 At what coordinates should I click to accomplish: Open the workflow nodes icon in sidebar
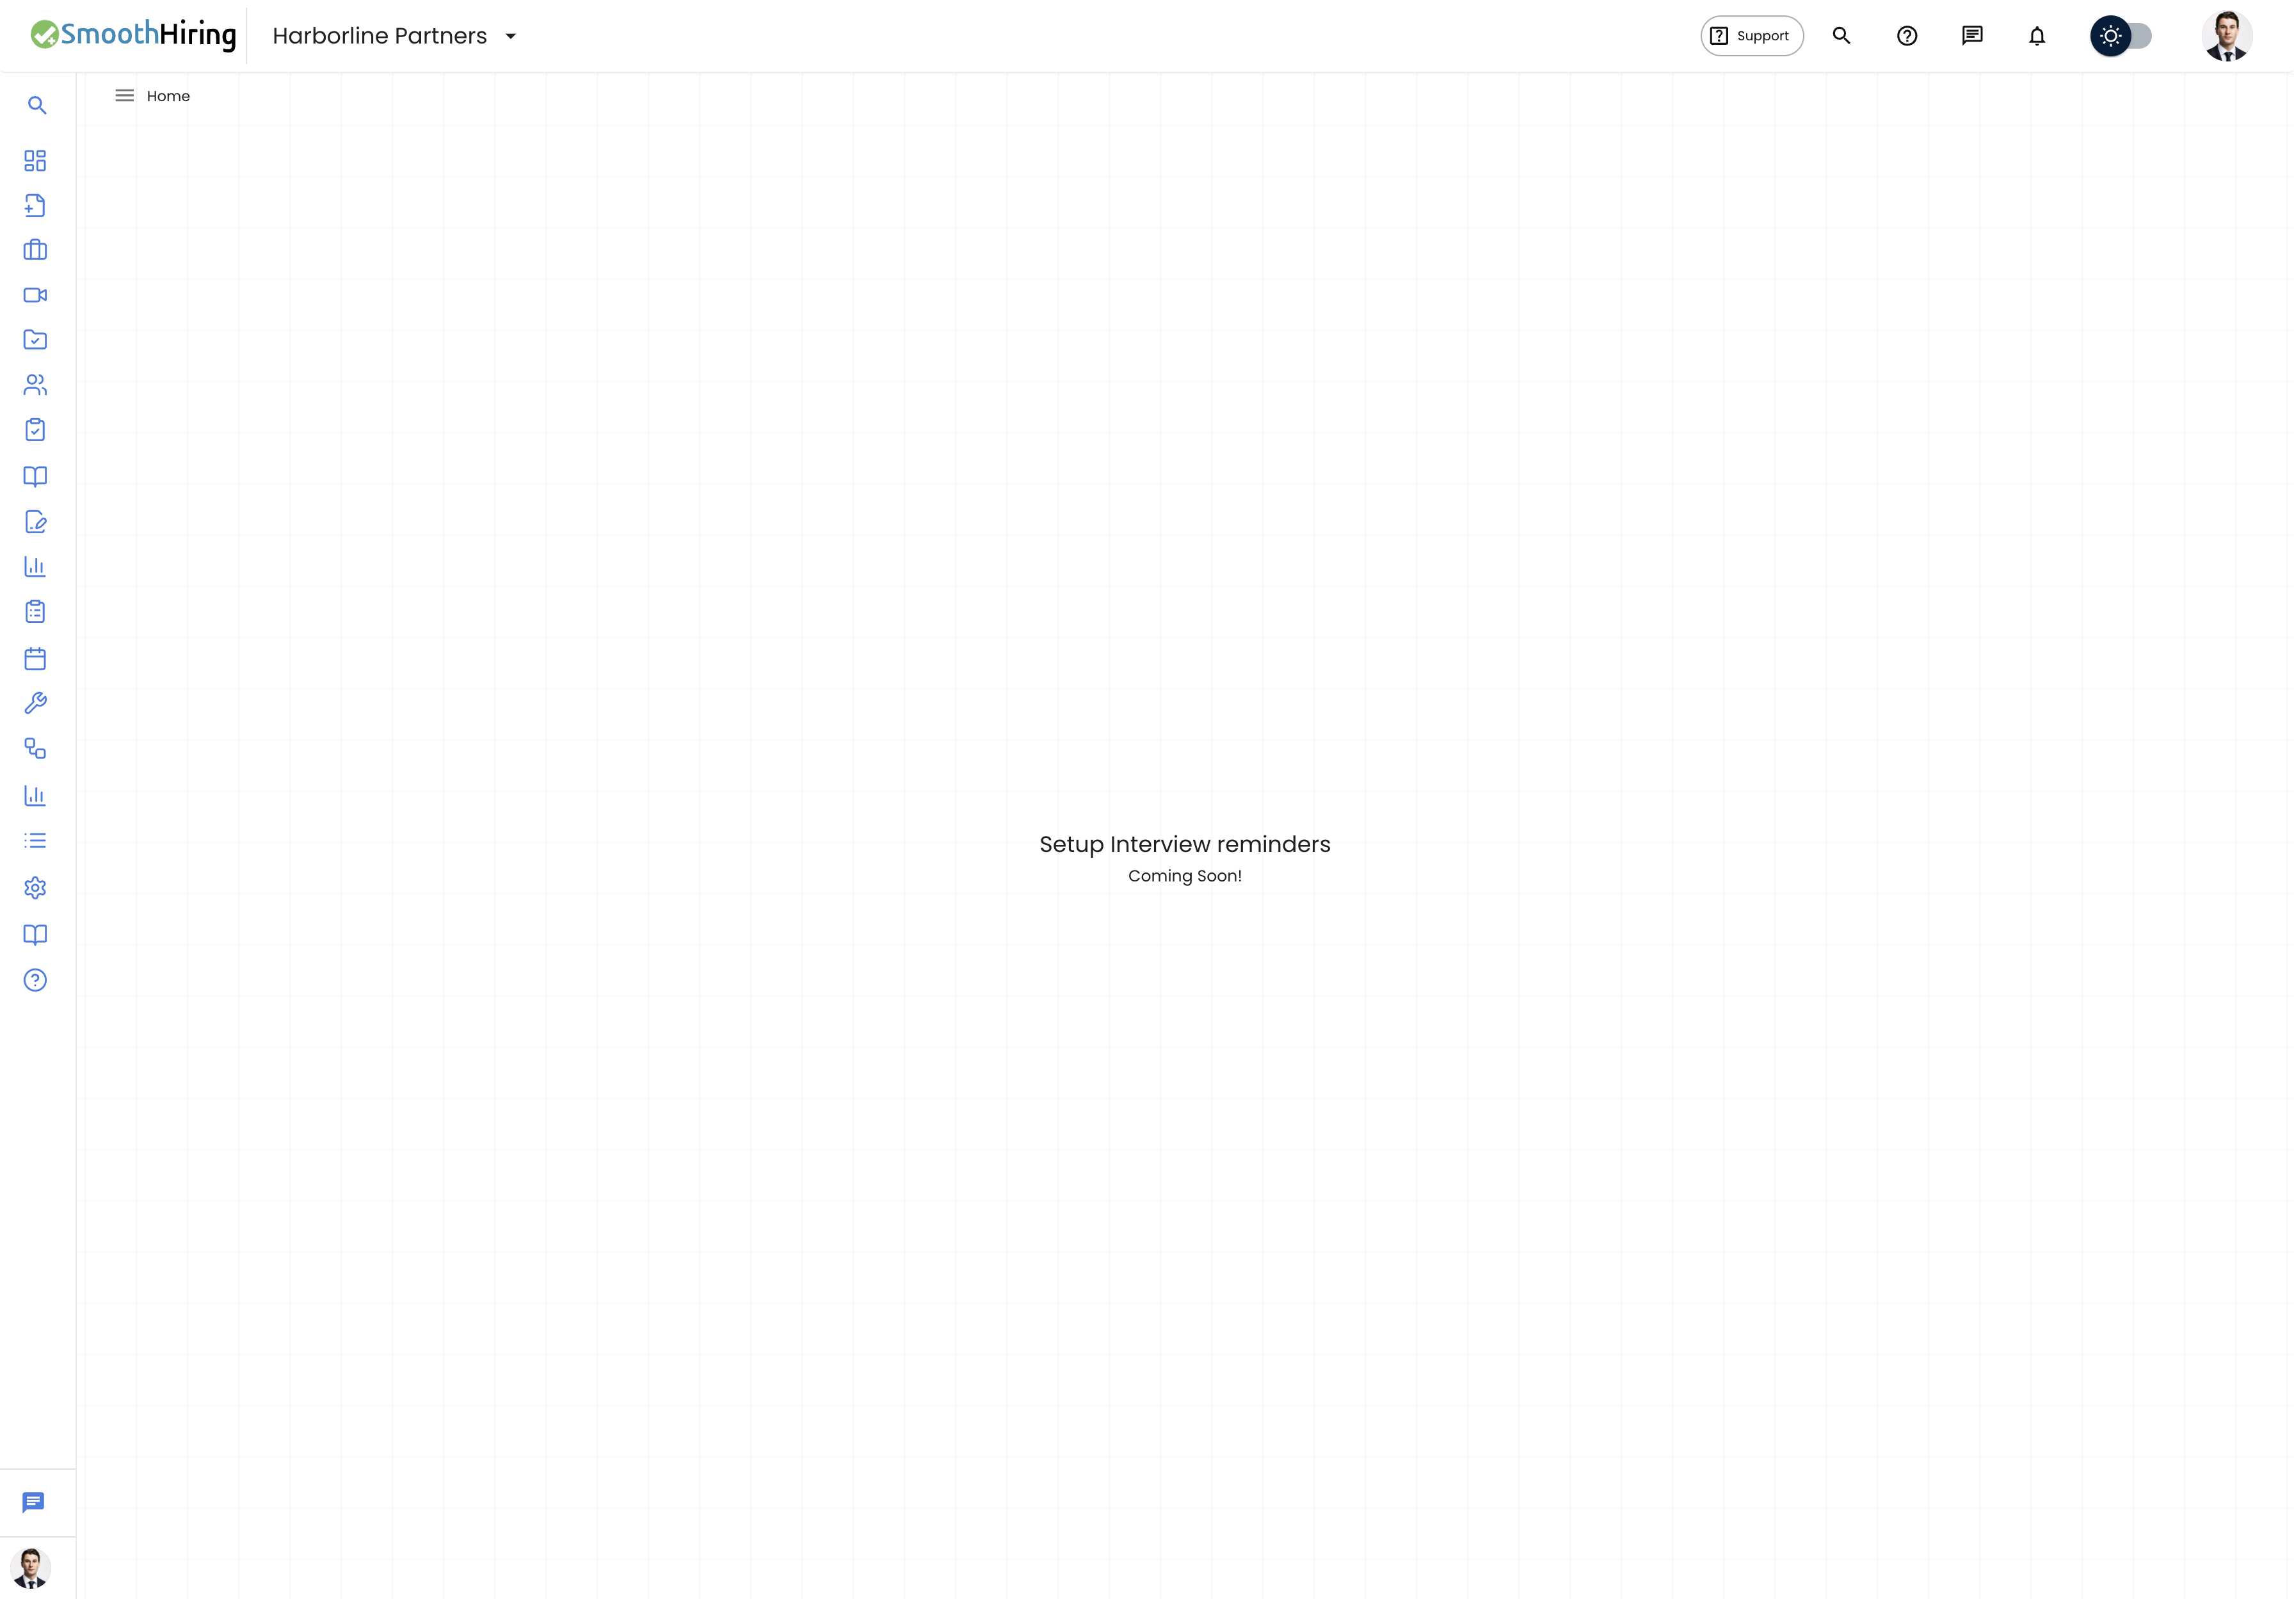[35, 748]
